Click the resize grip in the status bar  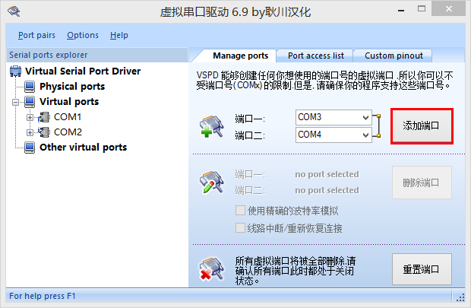(x=460, y=298)
